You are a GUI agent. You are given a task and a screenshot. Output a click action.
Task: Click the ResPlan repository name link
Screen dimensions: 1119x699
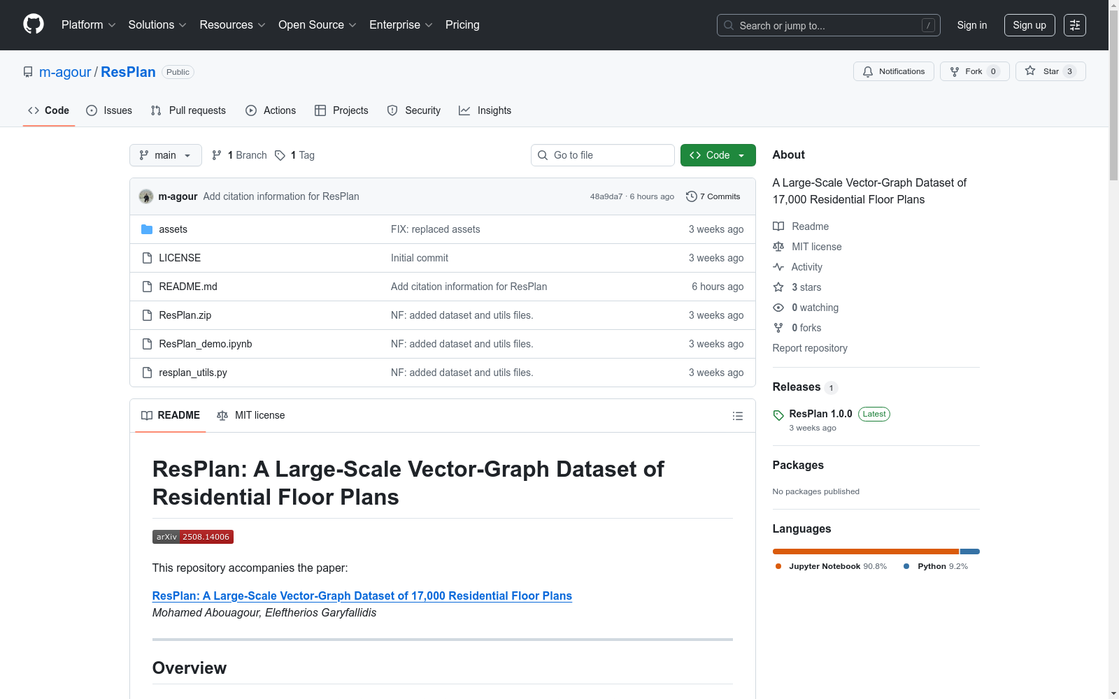point(128,72)
